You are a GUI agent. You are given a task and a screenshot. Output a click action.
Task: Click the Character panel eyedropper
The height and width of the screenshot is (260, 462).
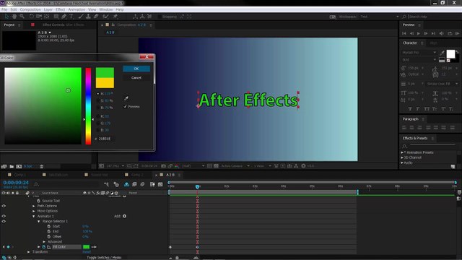coord(442,53)
